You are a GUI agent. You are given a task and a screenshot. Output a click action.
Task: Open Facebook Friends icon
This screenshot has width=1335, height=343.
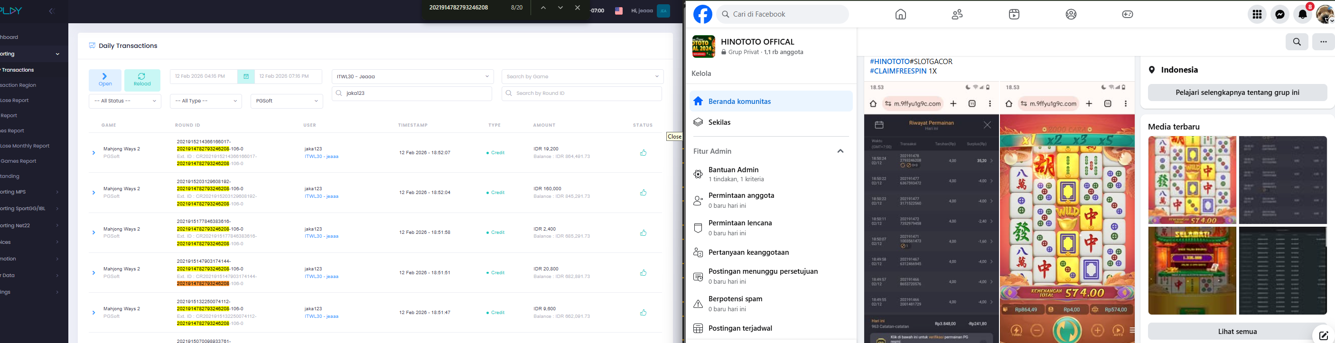pyautogui.click(x=957, y=15)
